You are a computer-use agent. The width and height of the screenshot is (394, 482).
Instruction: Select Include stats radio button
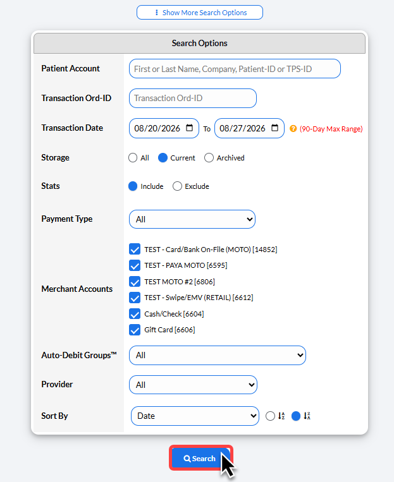[x=133, y=186]
